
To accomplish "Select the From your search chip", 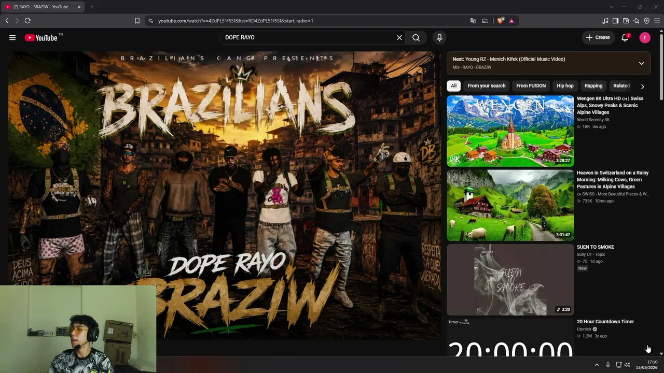I will pos(486,86).
